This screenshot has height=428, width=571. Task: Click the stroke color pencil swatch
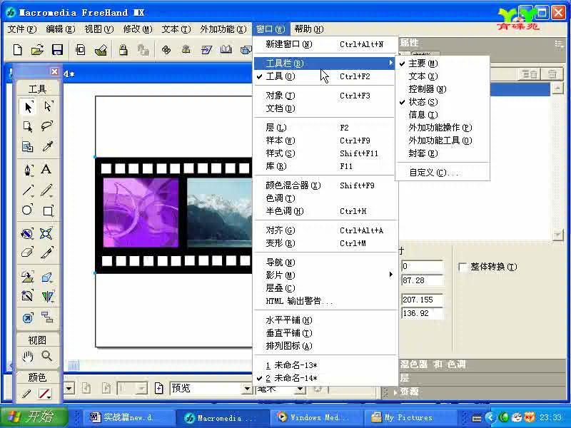pos(26,394)
